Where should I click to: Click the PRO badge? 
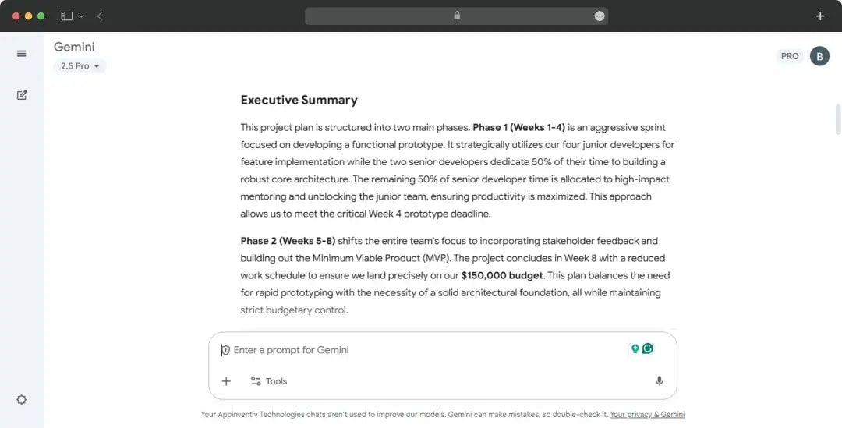pos(790,56)
